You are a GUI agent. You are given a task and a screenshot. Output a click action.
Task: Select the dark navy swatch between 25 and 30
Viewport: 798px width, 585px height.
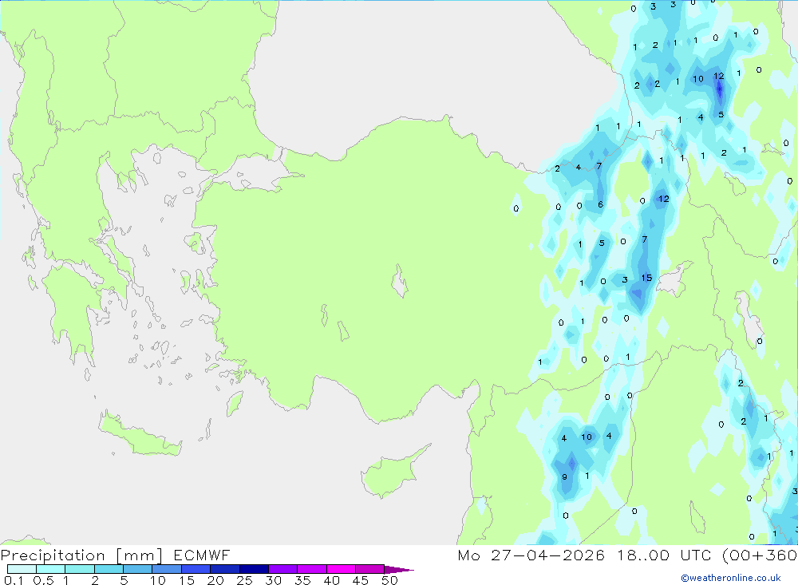(254, 569)
